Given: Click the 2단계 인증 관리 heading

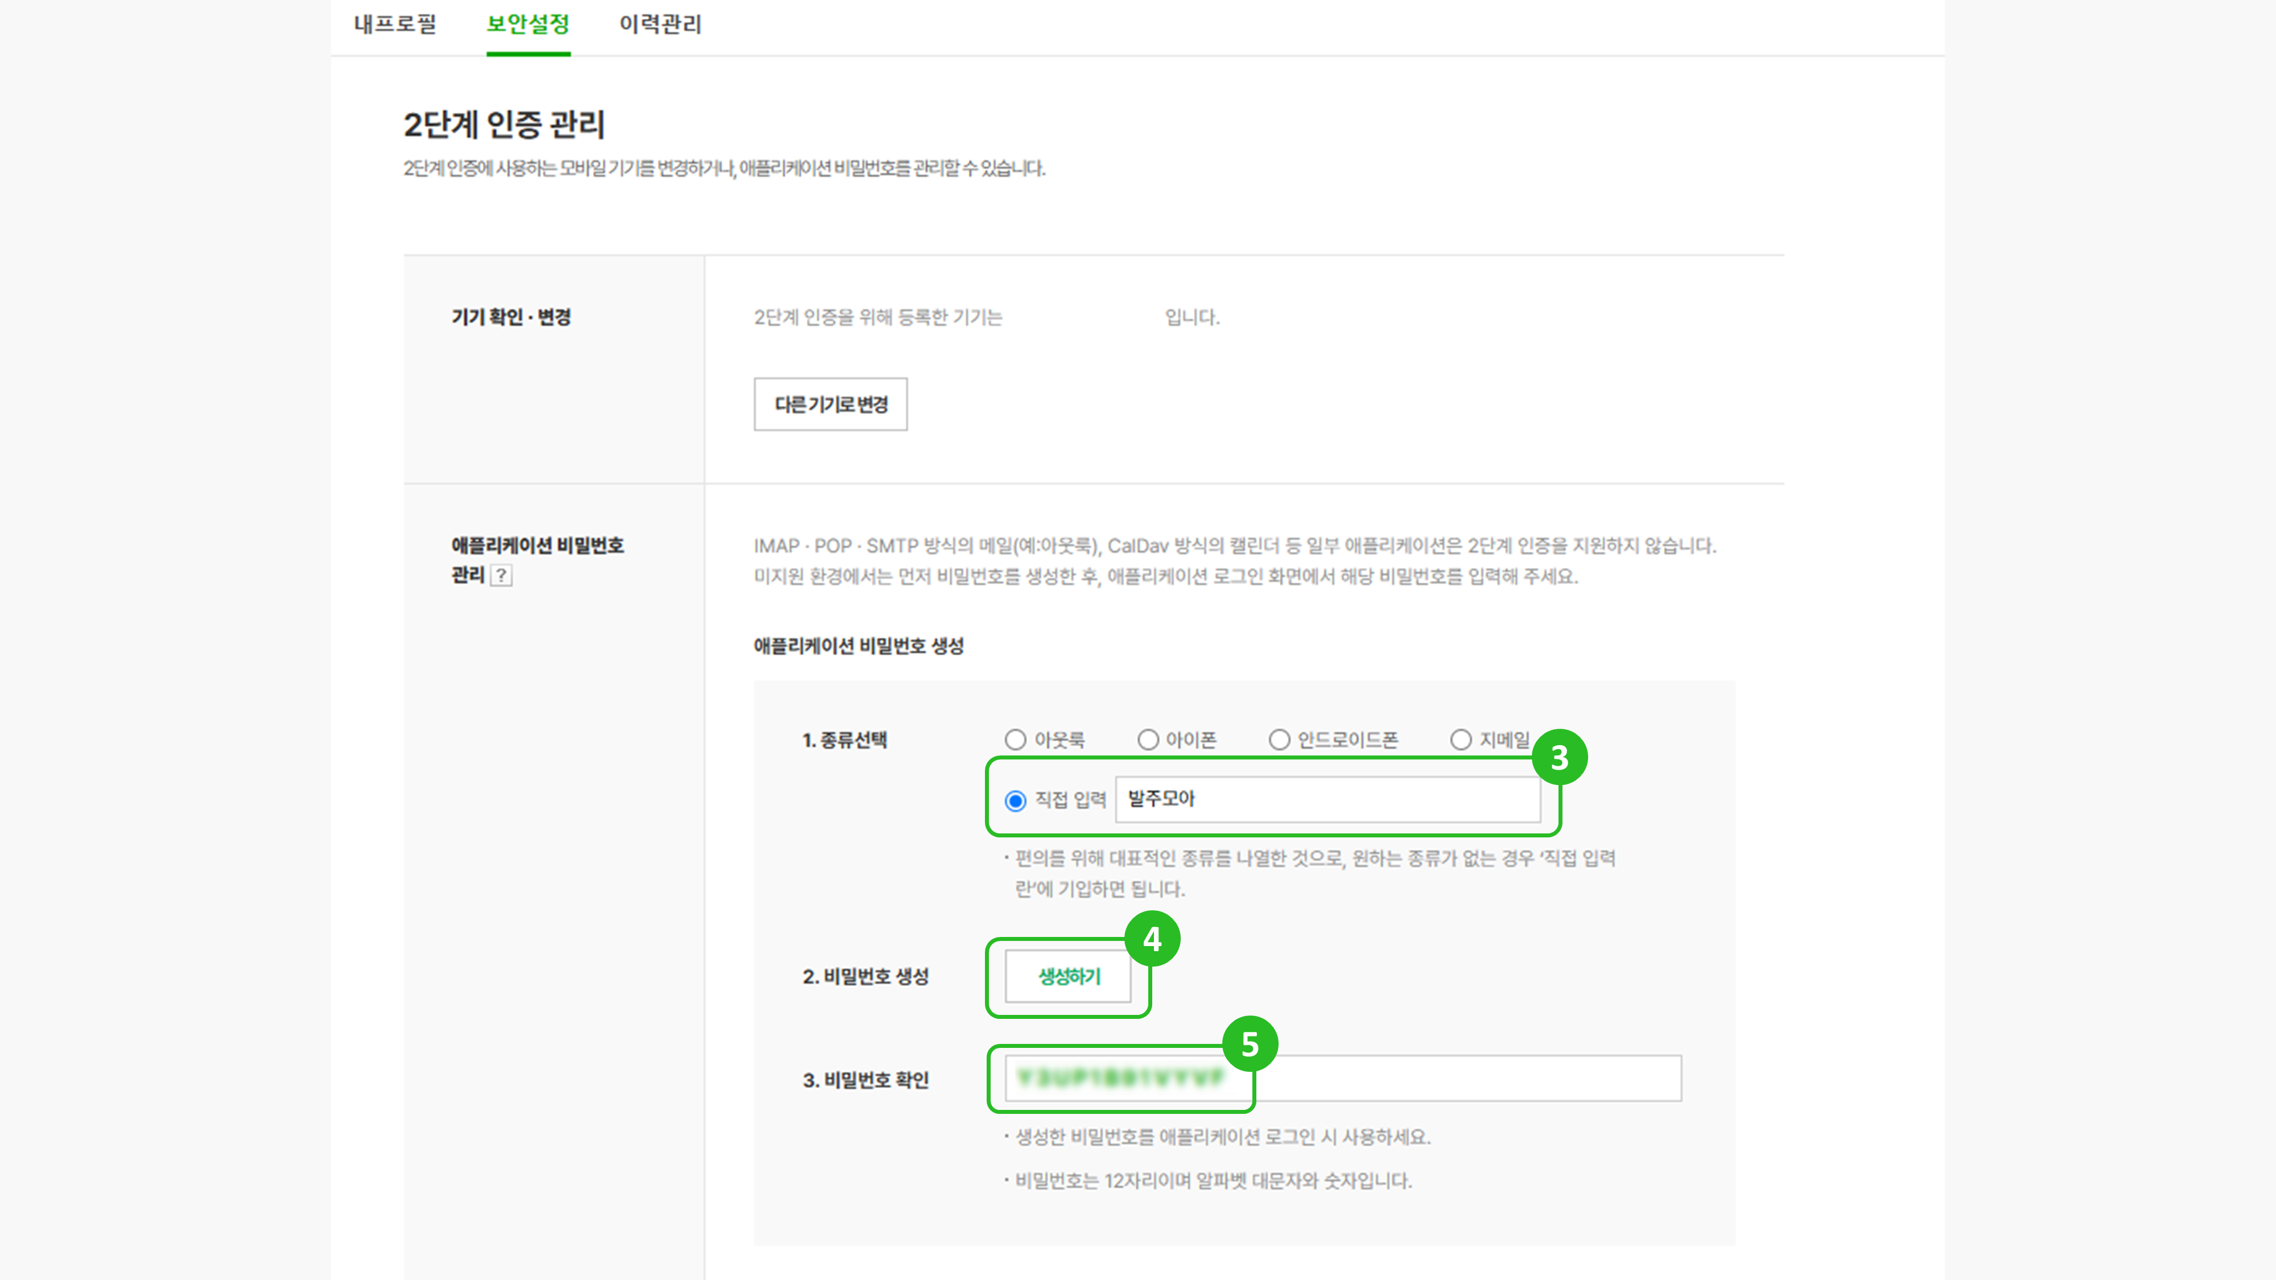Looking at the screenshot, I should [x=504, y=125].
